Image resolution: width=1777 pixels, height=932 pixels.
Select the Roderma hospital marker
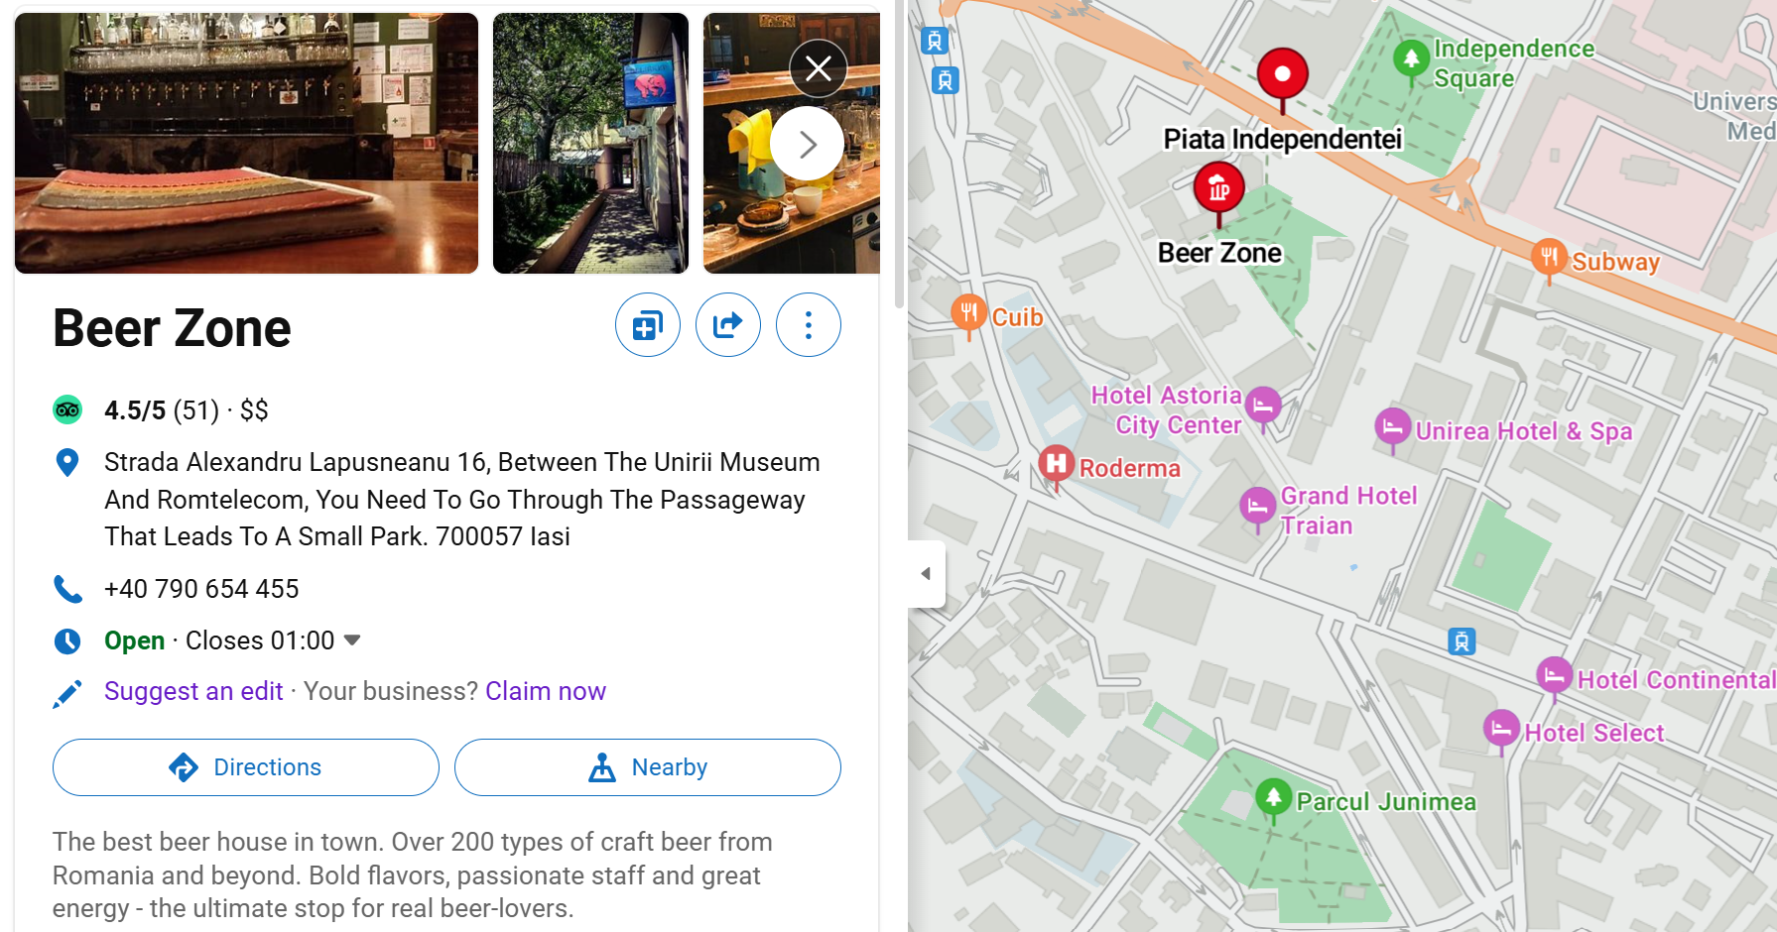tap(1057, 465)
